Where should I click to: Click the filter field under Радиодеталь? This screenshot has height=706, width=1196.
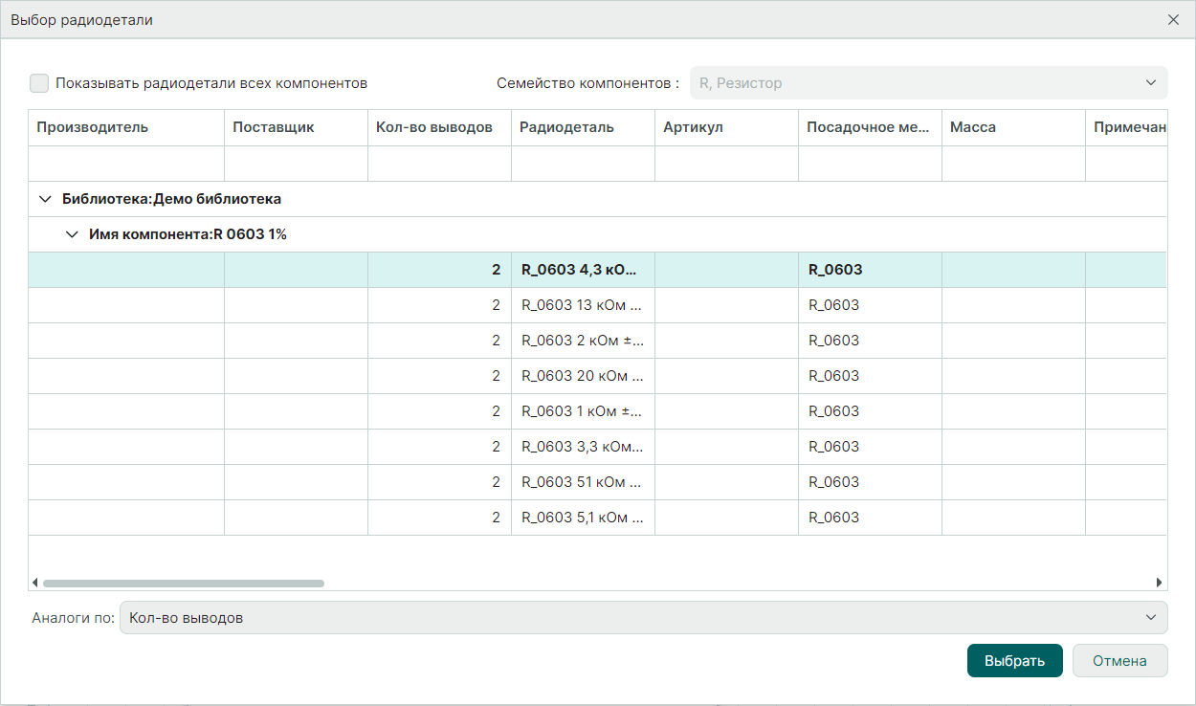click(583, 164)
